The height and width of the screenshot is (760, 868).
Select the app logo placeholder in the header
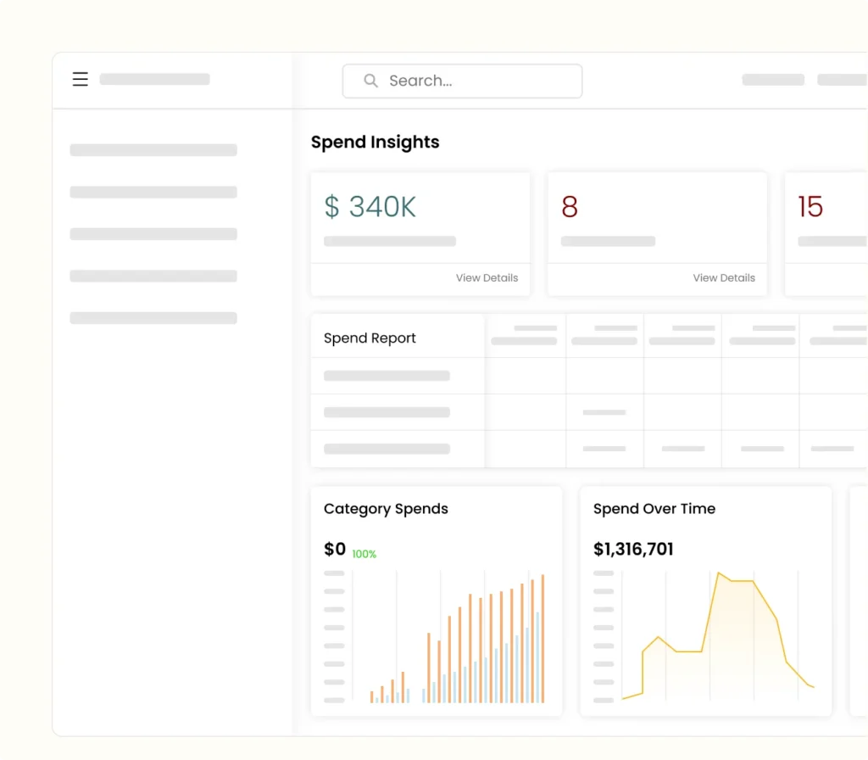(154, 78)
